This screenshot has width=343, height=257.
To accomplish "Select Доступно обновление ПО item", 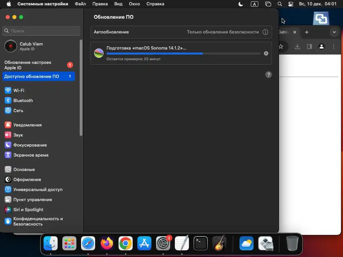I will [39, 76].
